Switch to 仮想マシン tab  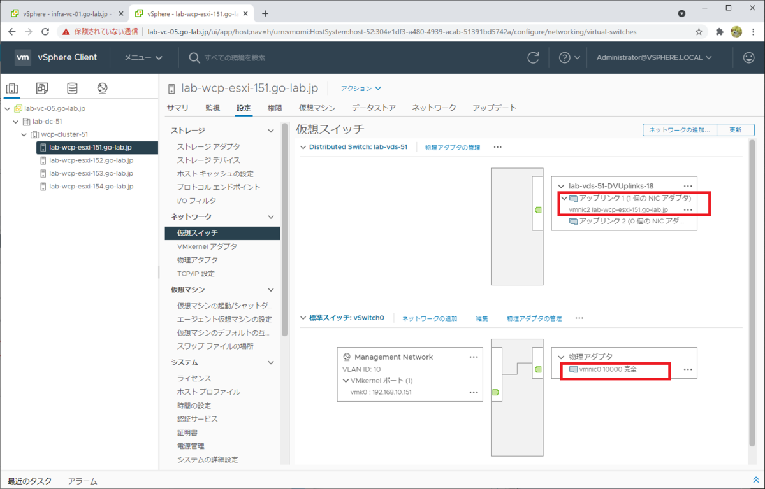[x=317, y=108]
